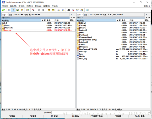The image size is (152, 119).
Task: Open the 显示(W) menu
Action: coord(38,6)
